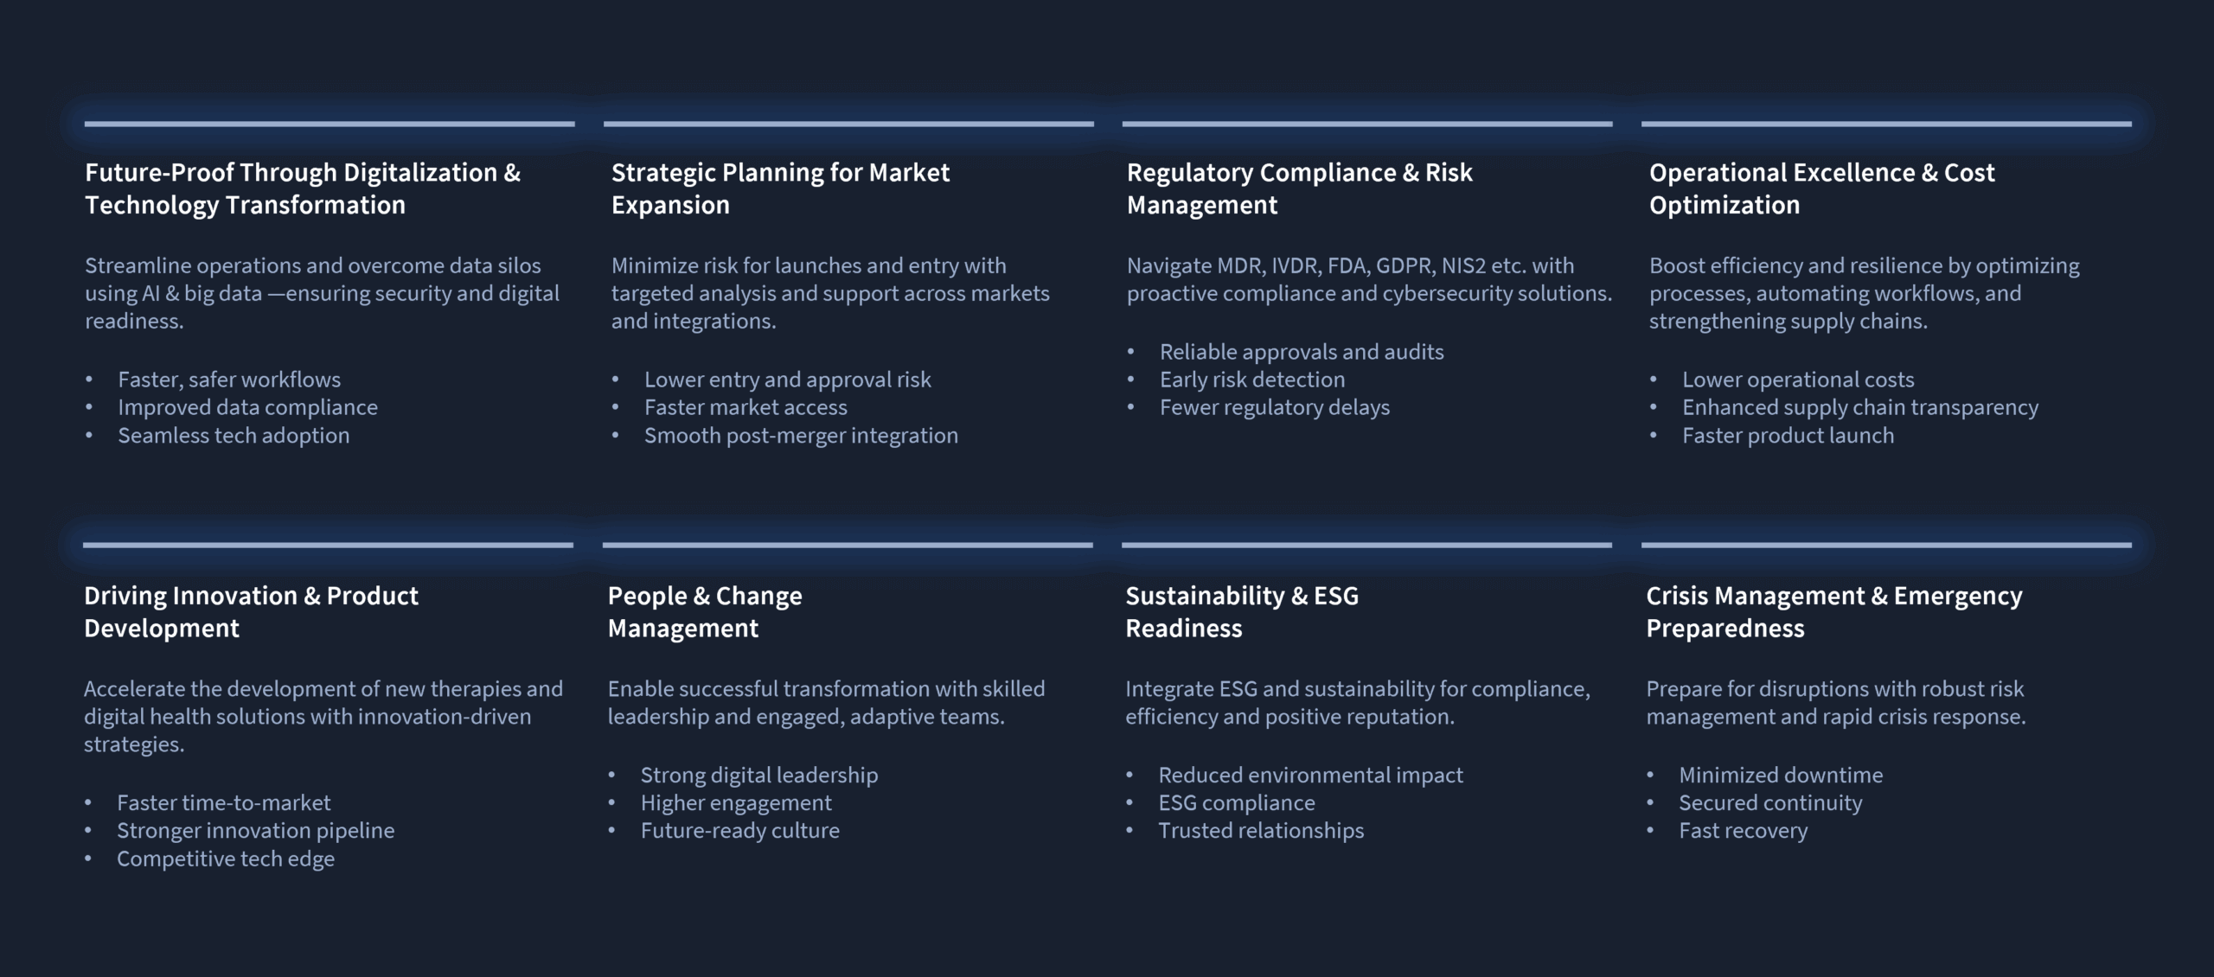
Task: Select the Driving Innovation & Product Development title
Action: click(x=251, y=611)
